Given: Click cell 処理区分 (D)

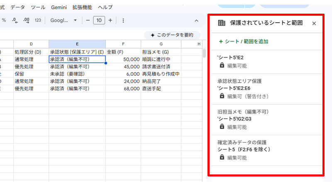Looking at the screenshot, I should pos(31,52).
